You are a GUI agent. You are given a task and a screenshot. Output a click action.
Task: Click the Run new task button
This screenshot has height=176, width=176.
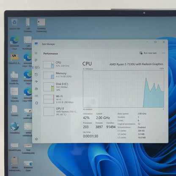[148, 53]
